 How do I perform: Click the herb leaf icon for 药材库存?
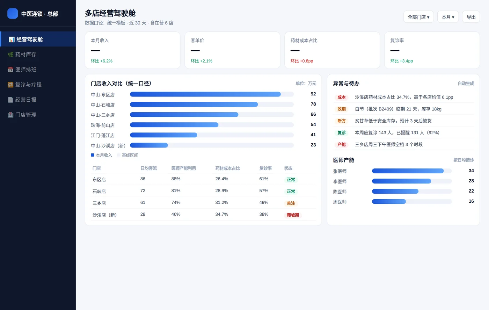10,55
